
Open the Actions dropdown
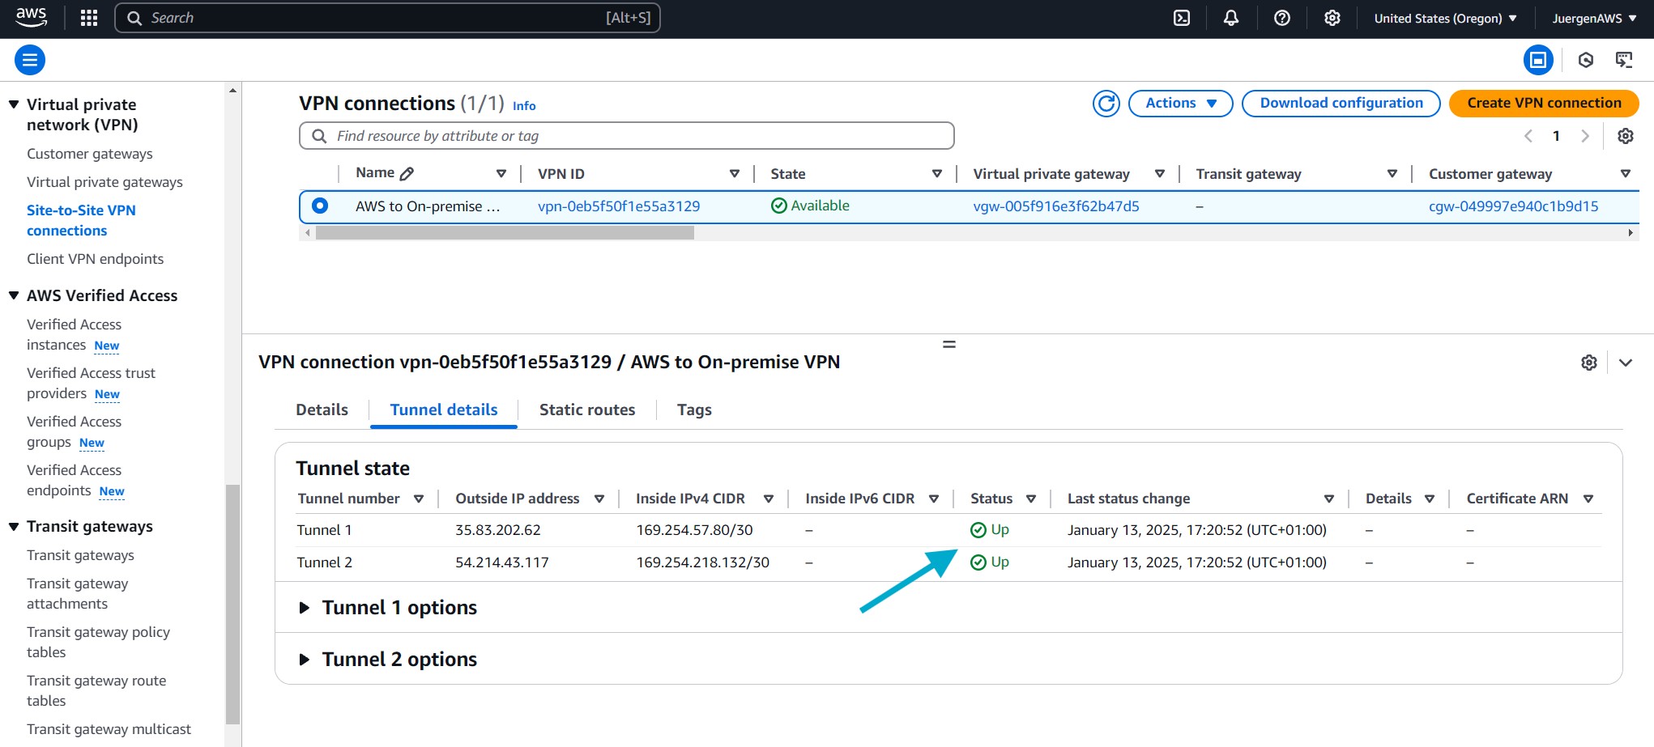click(1181, 104)
